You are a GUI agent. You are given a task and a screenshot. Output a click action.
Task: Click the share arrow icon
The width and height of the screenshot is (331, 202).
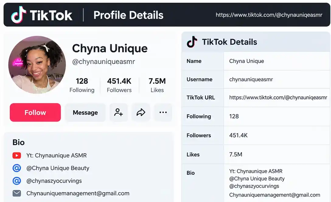pyautogui.click(x=141, y=112)
